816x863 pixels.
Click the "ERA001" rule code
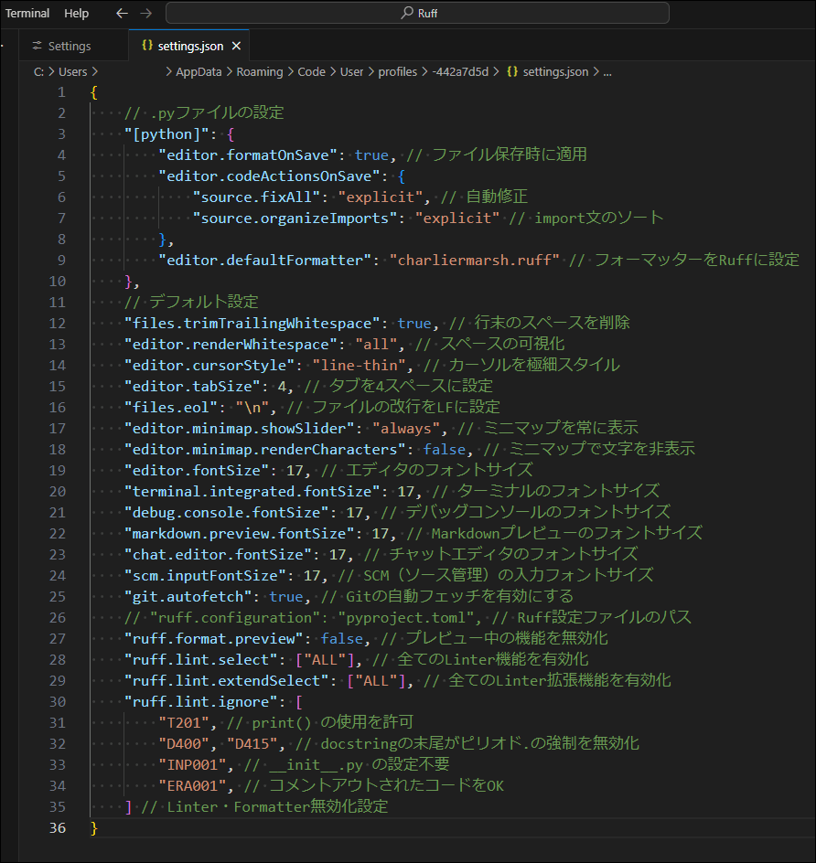click(x=192, y=786)
